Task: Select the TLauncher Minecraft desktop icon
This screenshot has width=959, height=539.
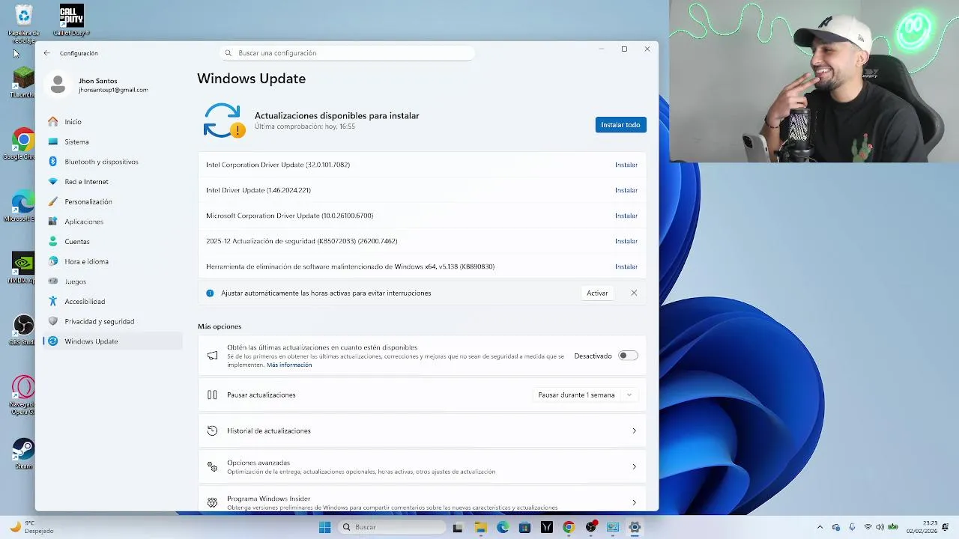Action: tap(23, 82)
